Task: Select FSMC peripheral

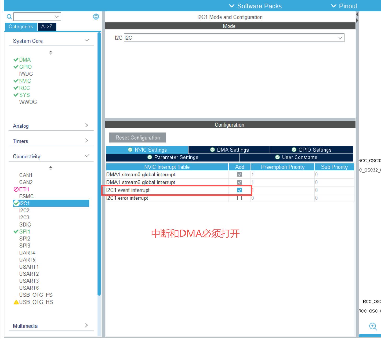Action: click(x=26, y=196)
